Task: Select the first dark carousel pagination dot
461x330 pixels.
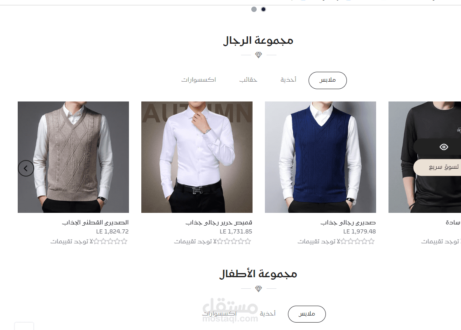Action: pos(263,9)
